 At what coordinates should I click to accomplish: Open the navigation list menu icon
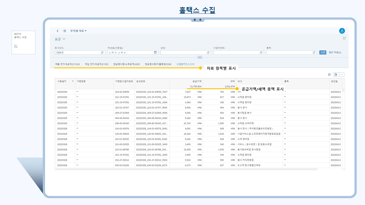(65, 31)
